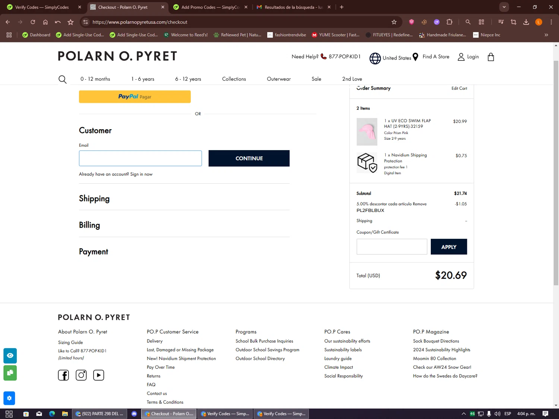Remove the PL2FBLBUX coupon
This screenshot has width=559, height=419.
[420, 204]
